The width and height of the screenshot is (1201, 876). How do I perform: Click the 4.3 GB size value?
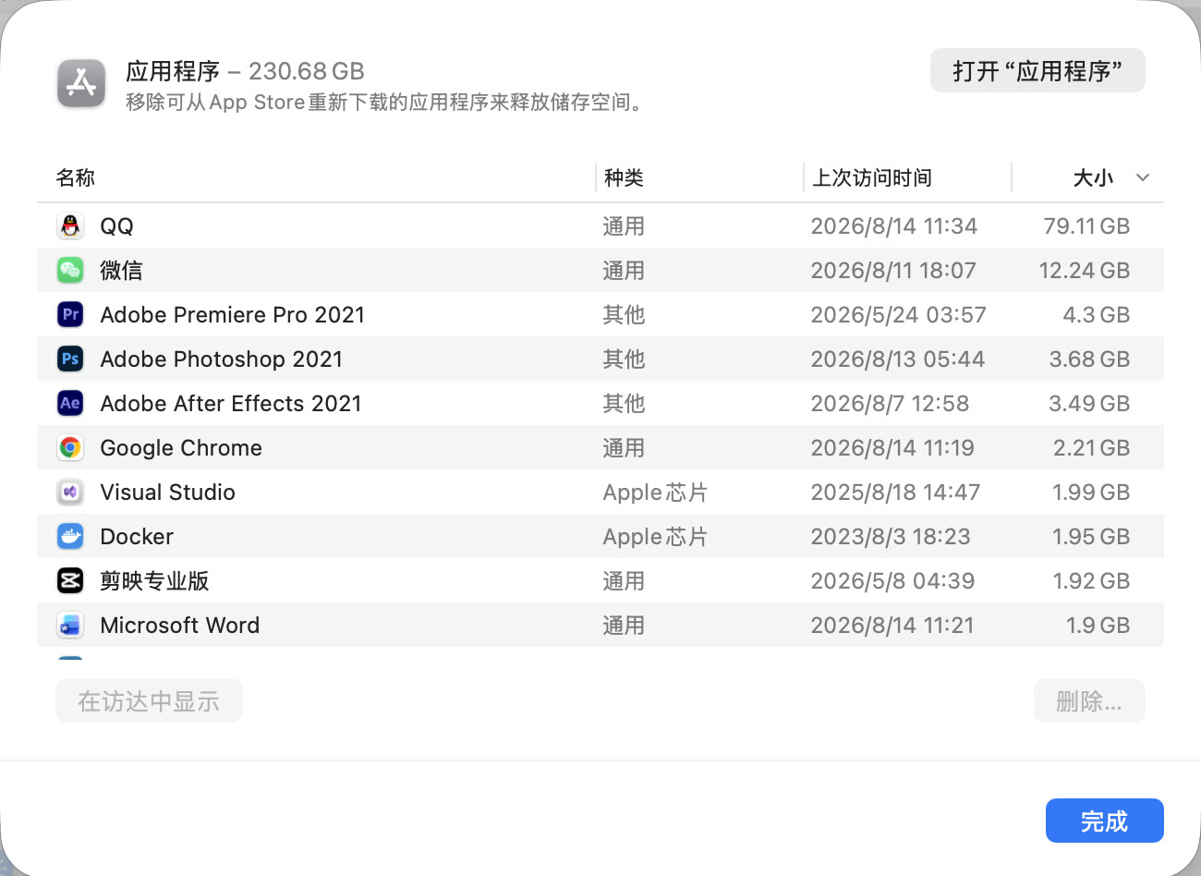pos(1097,314)
